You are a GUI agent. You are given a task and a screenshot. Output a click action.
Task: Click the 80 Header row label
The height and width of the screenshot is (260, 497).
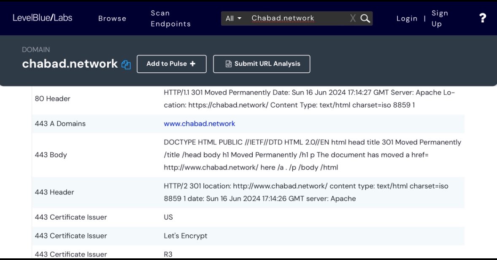click(x=53, y=98)
